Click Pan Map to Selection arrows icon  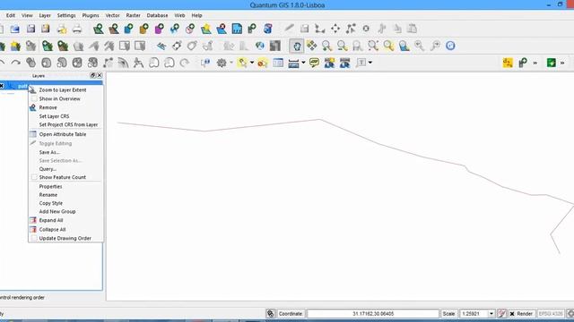coord(312,46)
